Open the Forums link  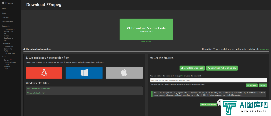pyautogui.click(x=7, y=36)
